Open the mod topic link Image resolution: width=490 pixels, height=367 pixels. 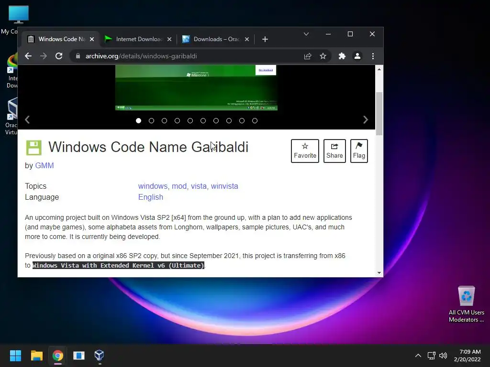pos(179,186)
